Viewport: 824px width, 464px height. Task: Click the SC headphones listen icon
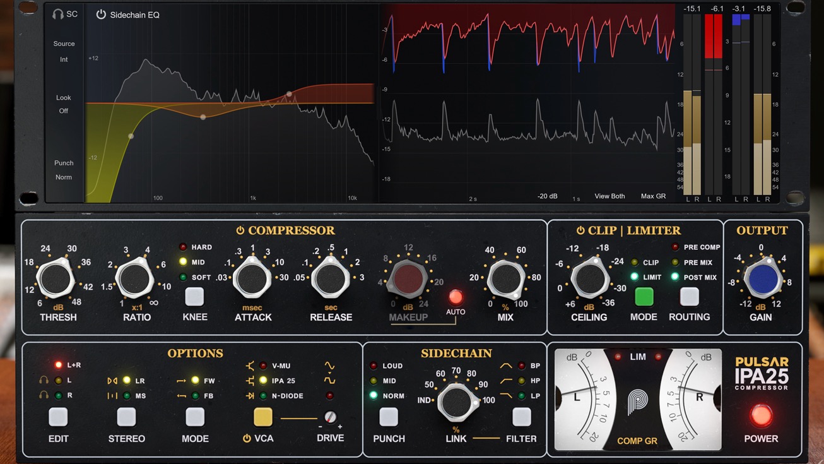(58, 15)
